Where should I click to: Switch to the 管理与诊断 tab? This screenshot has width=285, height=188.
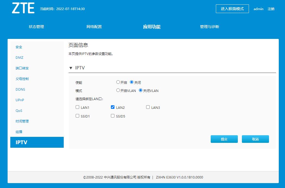[x=210, y=27]
